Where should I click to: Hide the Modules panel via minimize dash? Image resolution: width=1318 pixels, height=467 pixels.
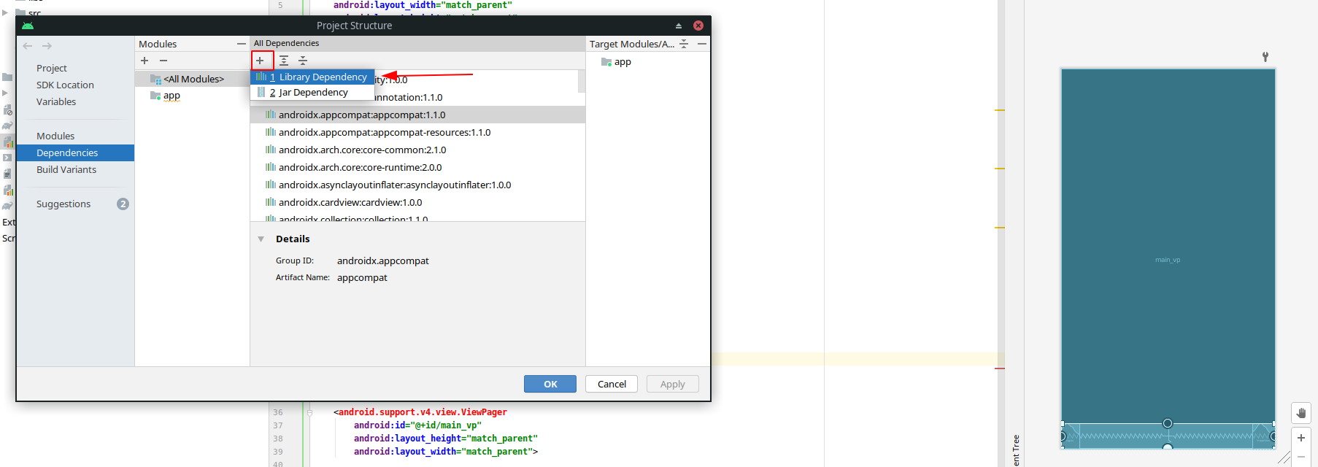(241, 44)
